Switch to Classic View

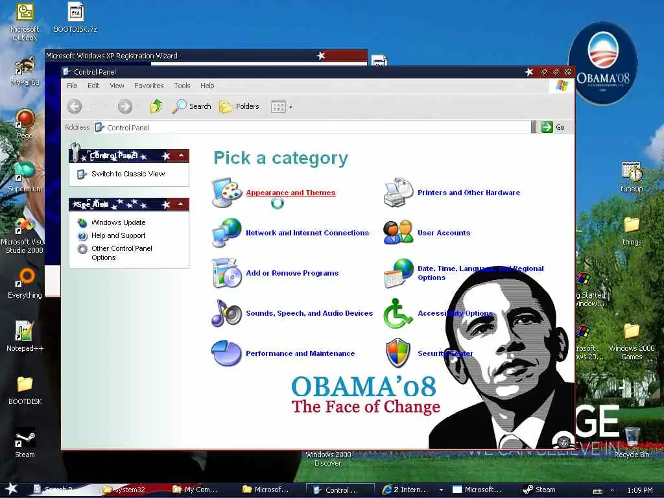point(128,174)
